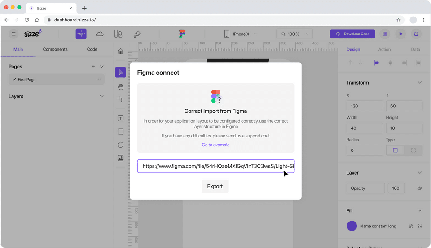
Task: Click the distribute spacing icon
Action: pos(418,63)
